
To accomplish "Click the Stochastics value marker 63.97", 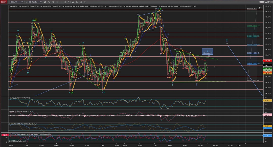I will pos(267,126).
